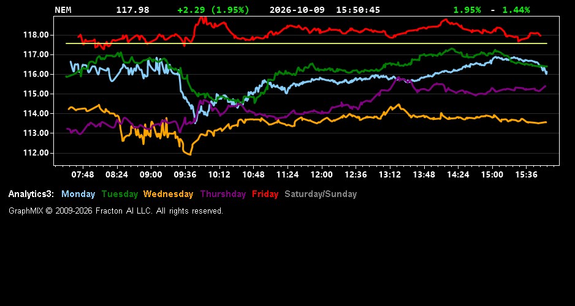Image resolution: width=575 pixels, height=306 pixels.
Task: Click the 09:36 time axis marker
Action: pos(185,174)
